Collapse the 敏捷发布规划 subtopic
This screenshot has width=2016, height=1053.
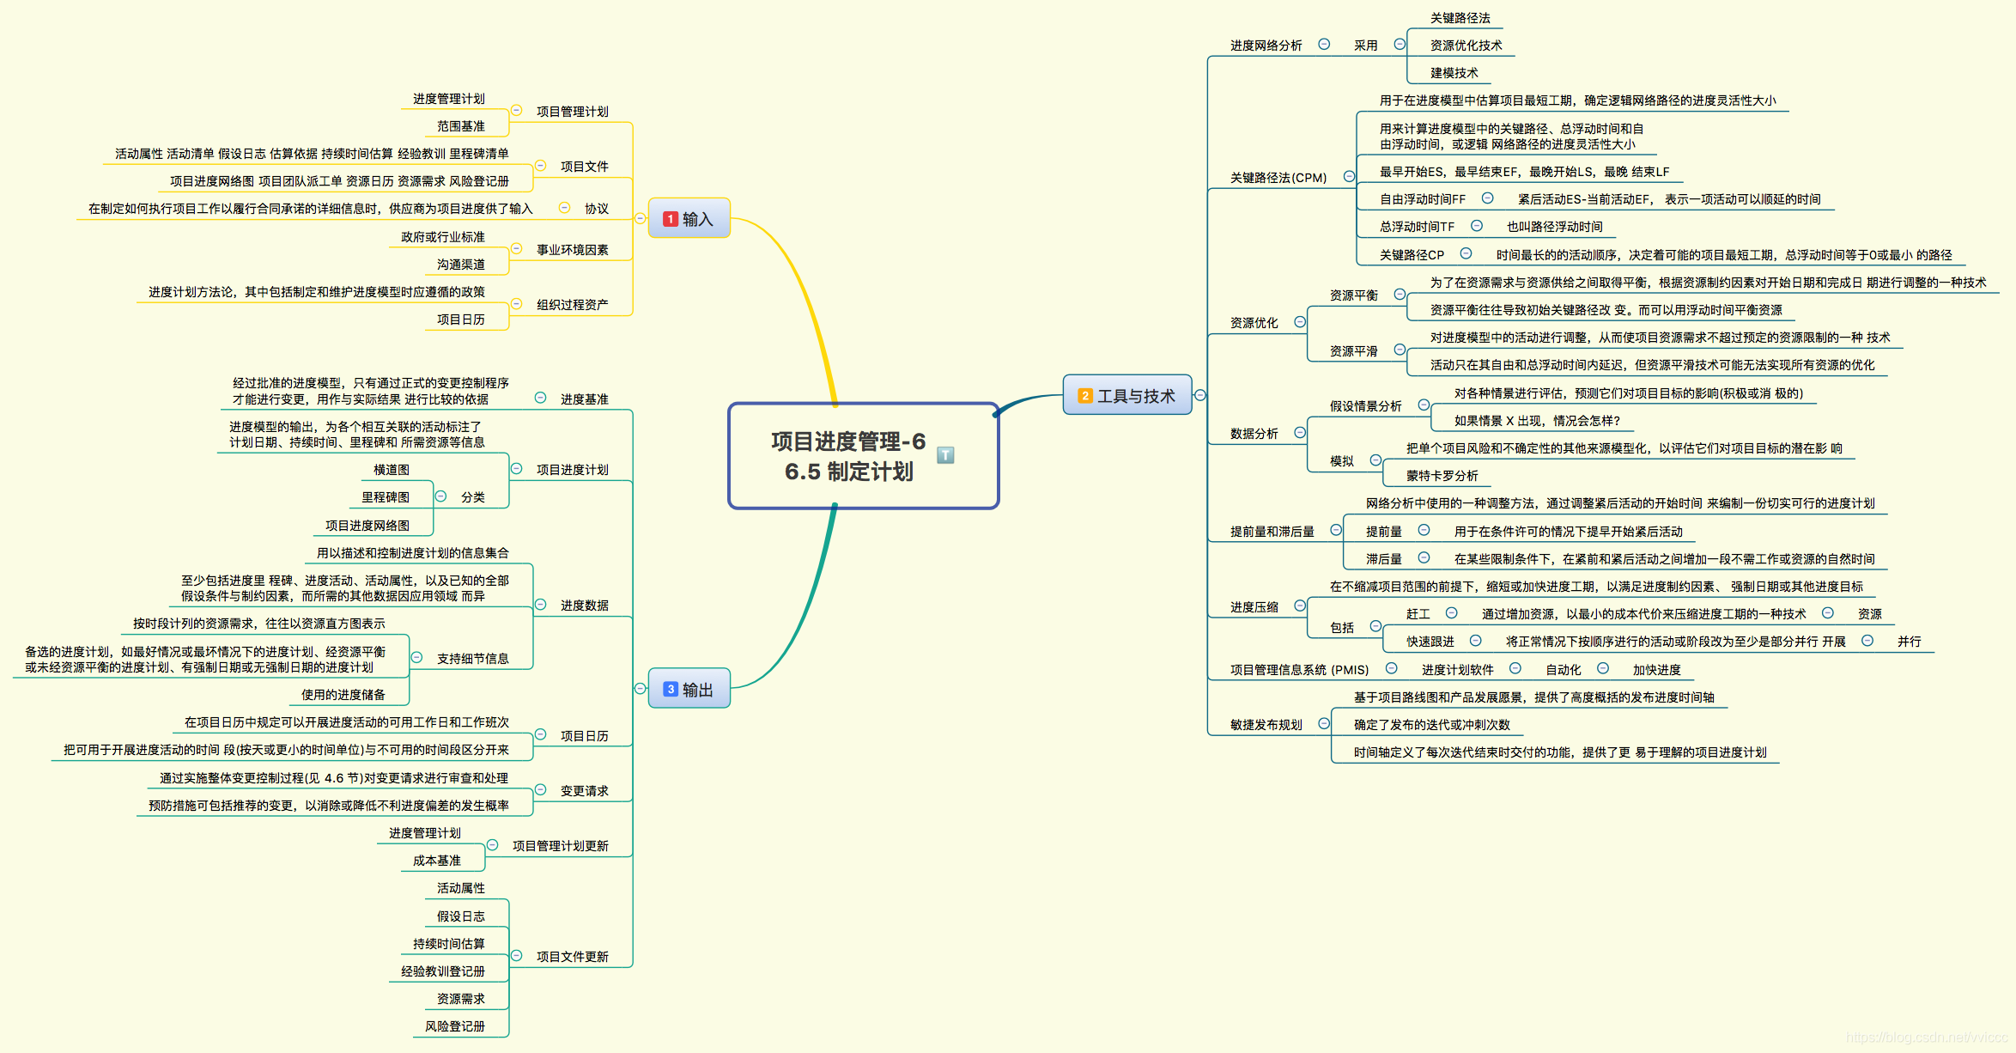coord(1324,723)
